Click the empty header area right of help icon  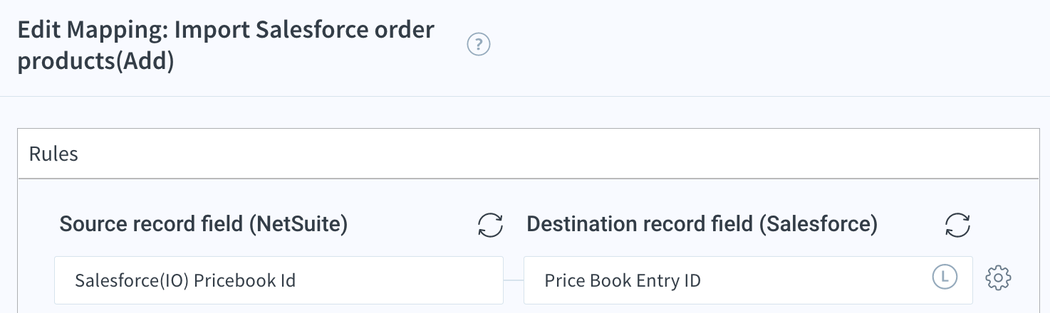tap(769, 46)
